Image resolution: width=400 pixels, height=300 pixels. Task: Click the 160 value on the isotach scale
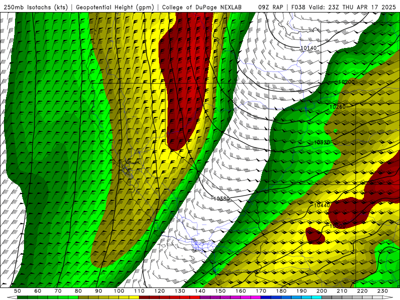[240, 291]
